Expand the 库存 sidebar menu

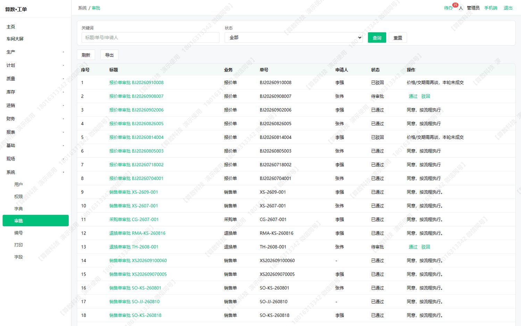(35, 92)
